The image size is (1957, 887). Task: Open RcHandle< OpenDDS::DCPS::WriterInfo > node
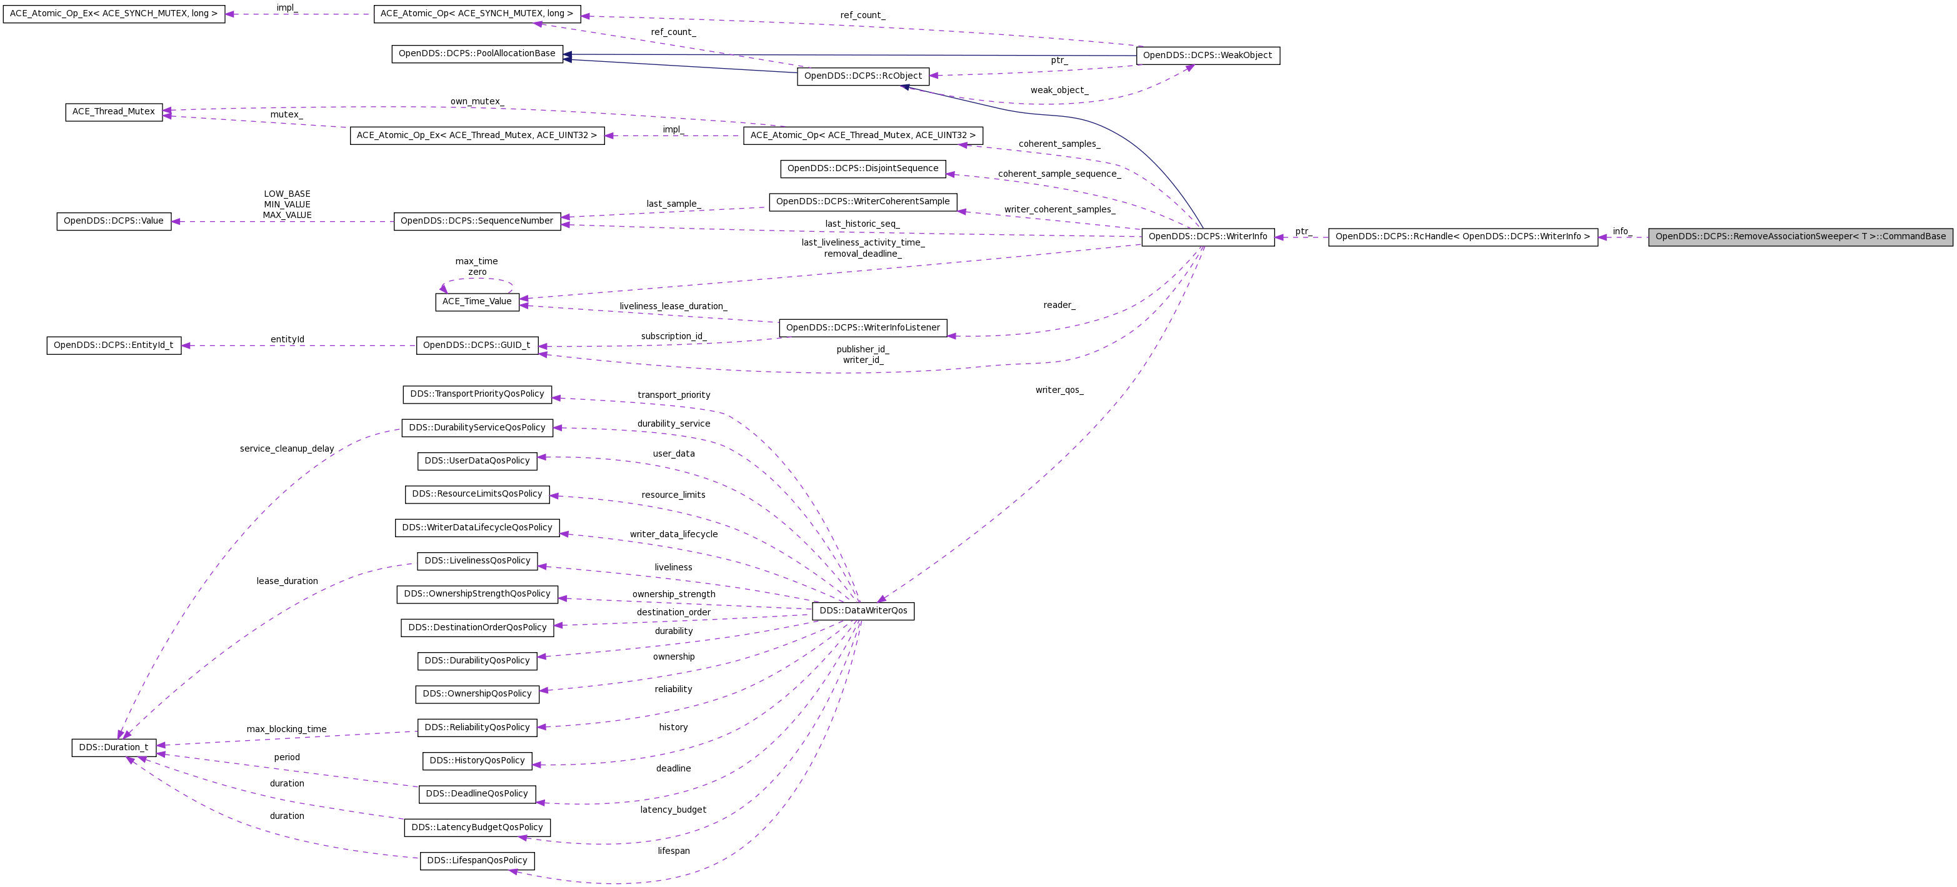coord(1463,237)
